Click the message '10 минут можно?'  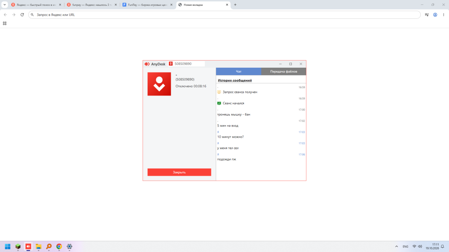coord(230,137)
